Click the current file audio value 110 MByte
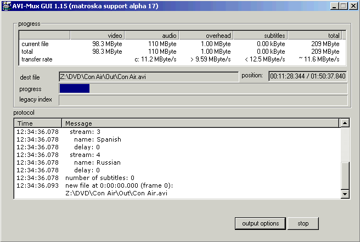This screenshot has width=360, height=242. point(162,44)
